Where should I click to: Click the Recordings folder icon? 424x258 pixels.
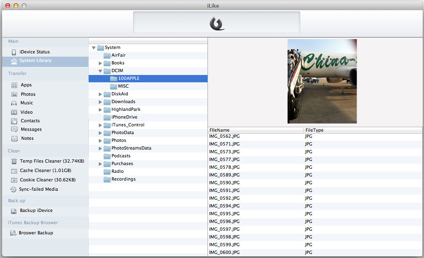(107, 179)
